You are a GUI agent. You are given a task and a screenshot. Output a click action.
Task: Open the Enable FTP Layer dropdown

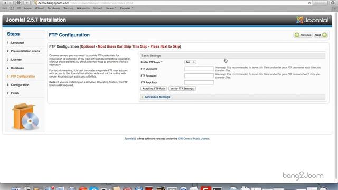pyautogui.click(x=190, y=62)
